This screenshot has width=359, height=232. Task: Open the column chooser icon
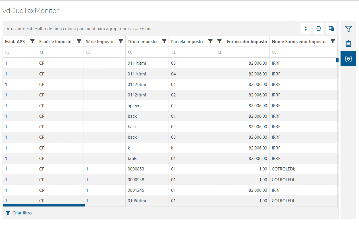[x=331, y=28]
